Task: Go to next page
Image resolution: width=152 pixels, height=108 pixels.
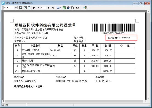Action: 49,8
